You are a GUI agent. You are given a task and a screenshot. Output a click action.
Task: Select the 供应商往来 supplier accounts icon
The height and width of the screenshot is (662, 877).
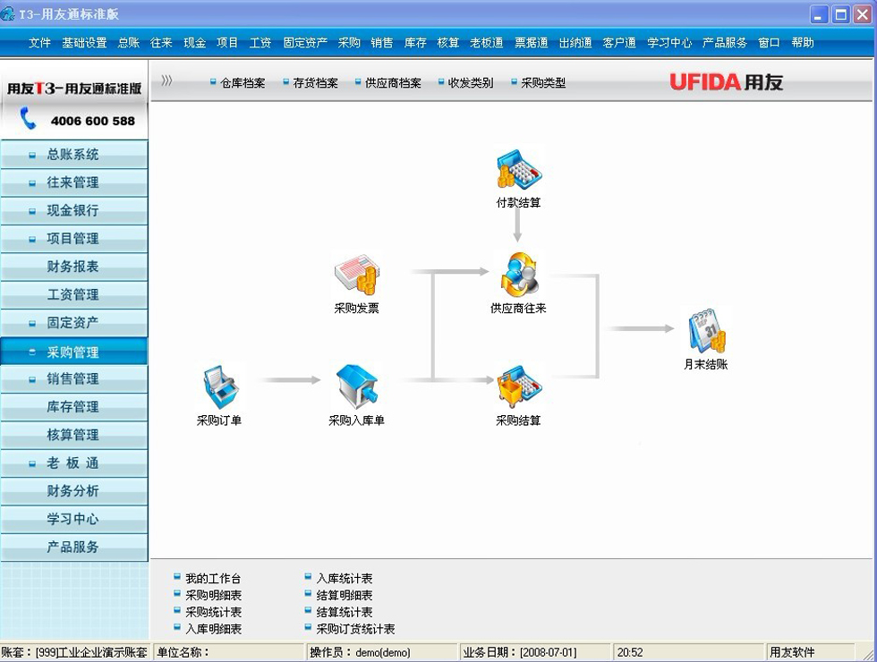518,276
